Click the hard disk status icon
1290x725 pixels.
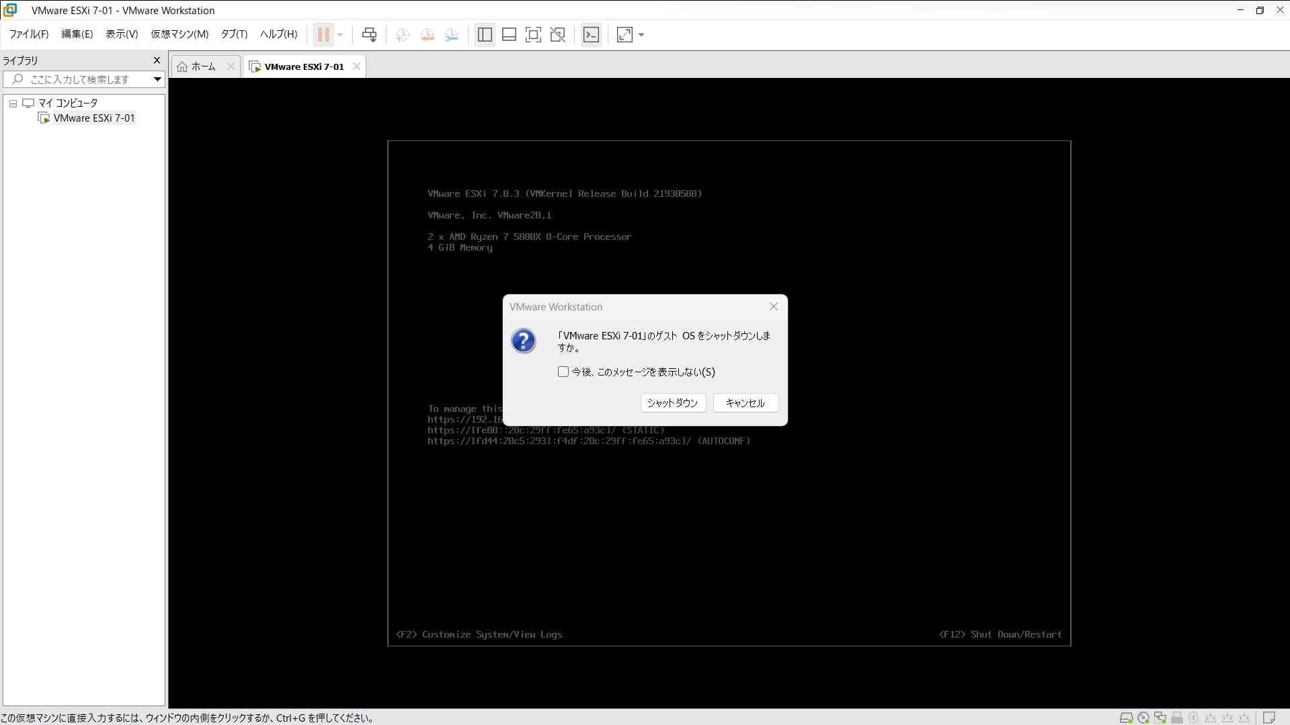(x=1126, y=718)
